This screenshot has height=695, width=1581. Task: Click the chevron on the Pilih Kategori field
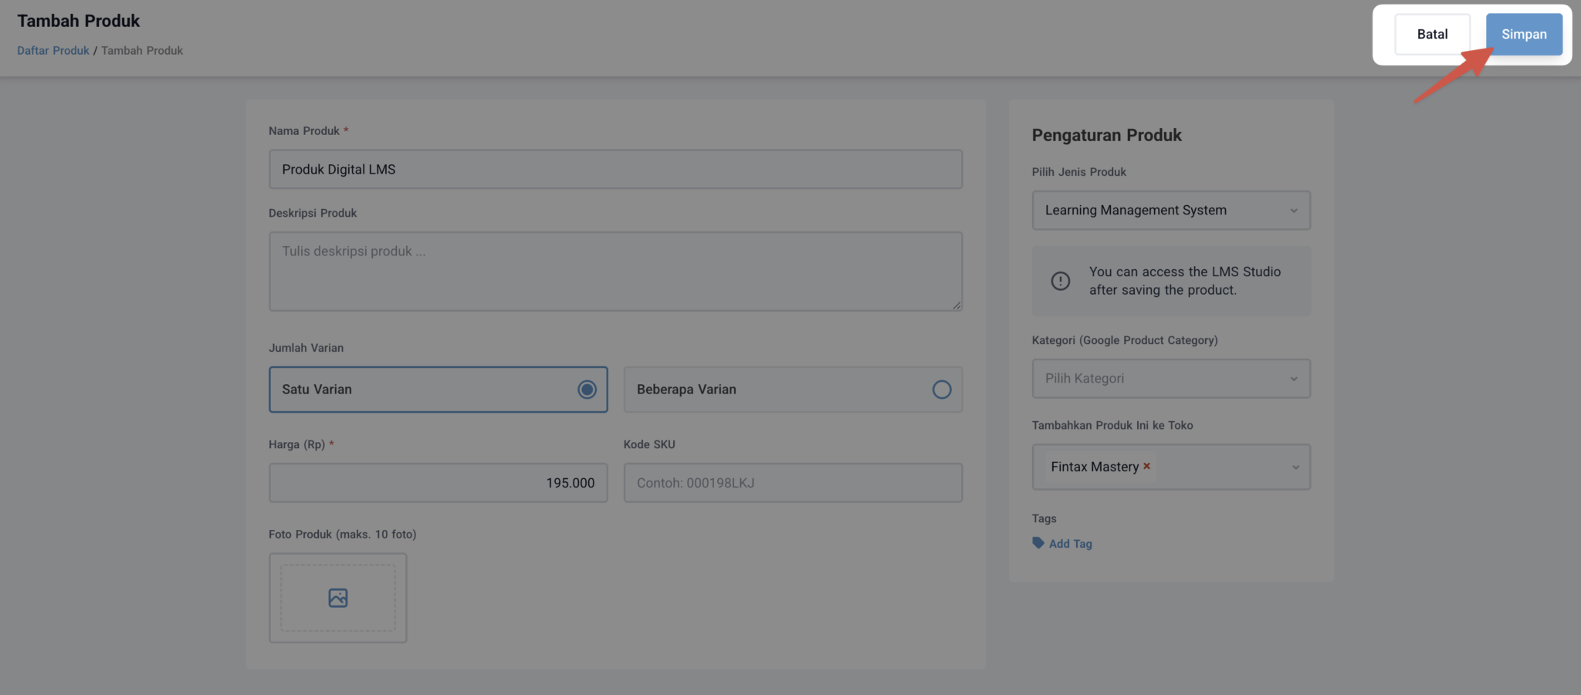pos(1295,379)
